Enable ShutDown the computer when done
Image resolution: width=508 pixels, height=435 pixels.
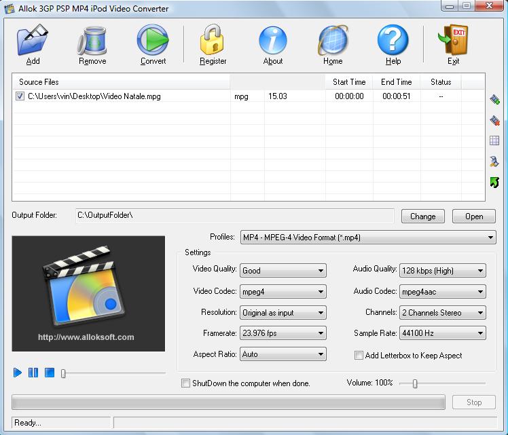coord(185,383)
